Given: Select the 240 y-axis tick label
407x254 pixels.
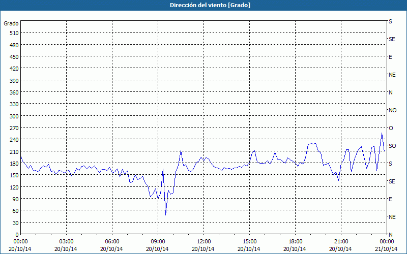Looking at the screenshot, I should pyautogui.click(x=14, y=140).
